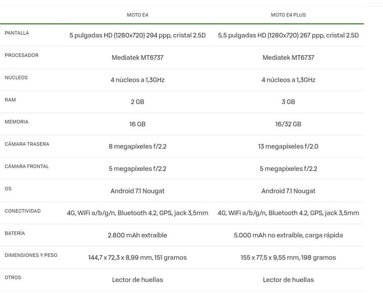Click the CONECTIVIDAD row label

pos(23,211)
